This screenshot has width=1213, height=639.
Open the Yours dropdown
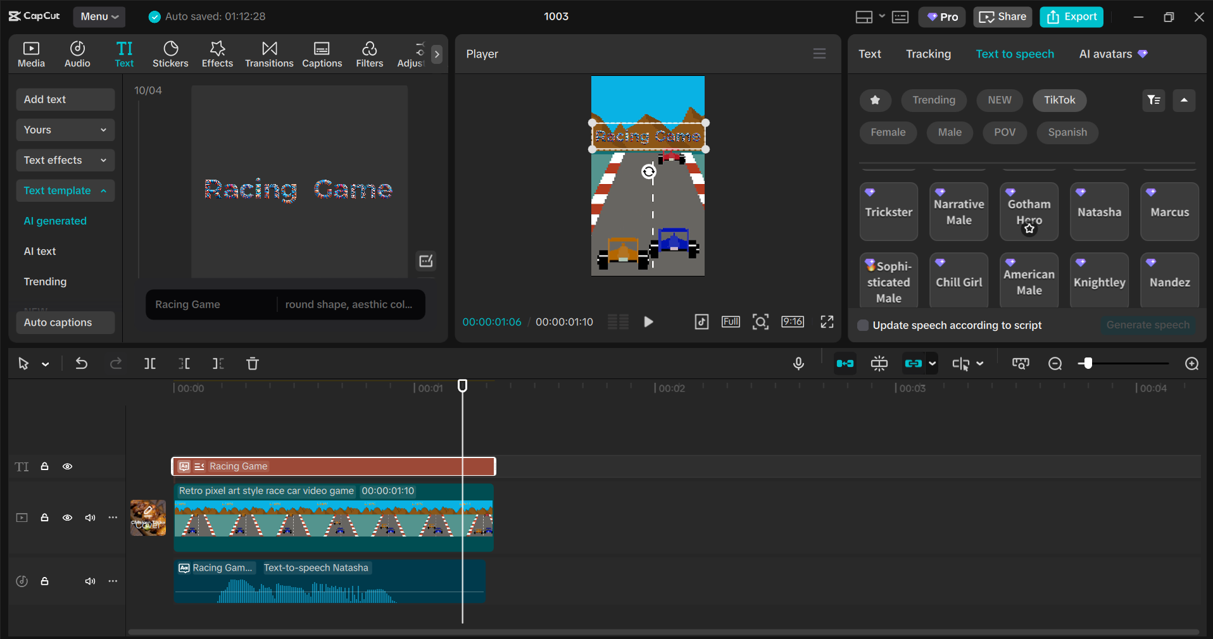[65, 130]
